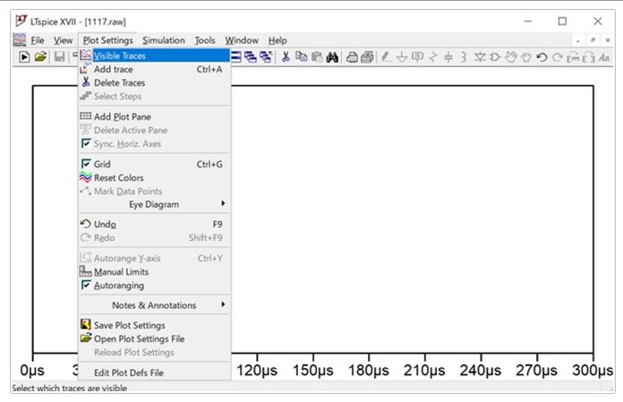Click the Paste clipboard toolbar icon

point(317,57)
